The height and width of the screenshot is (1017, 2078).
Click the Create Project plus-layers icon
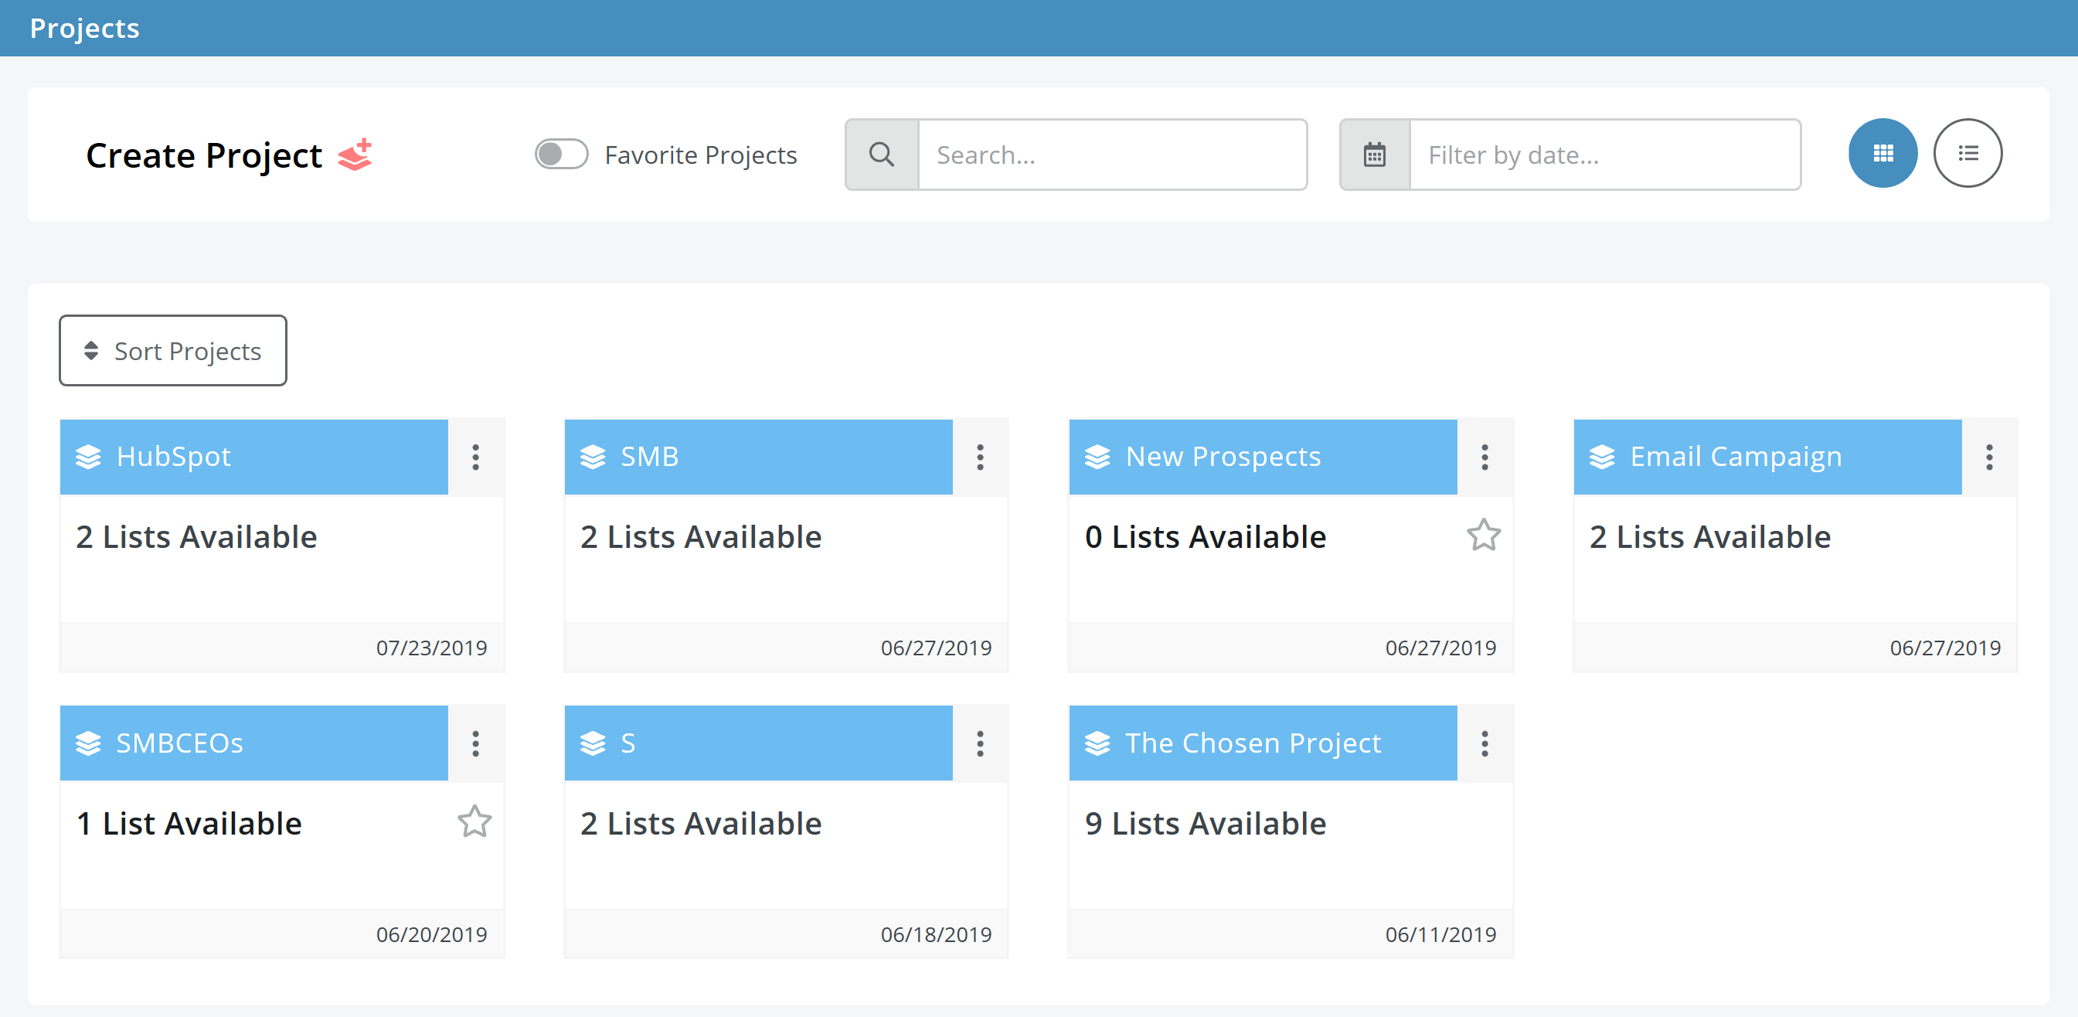pyautogui.click(x=355, y=154)
